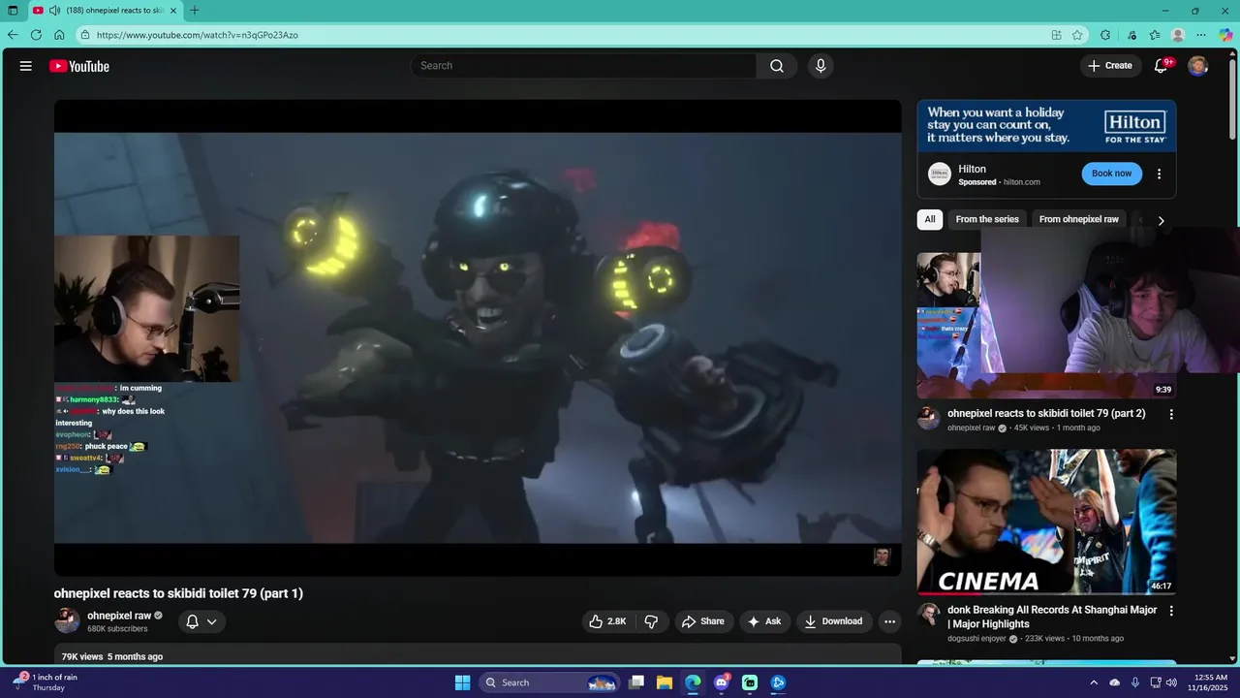1240x698 pixels.
Task: Click channel watermark in video corner
Action: 882,556
